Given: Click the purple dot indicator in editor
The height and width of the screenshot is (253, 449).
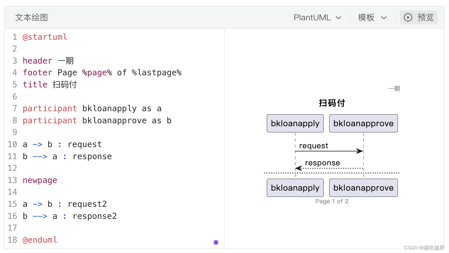Looking at the screenshot, I should click(x=216, y=242).
